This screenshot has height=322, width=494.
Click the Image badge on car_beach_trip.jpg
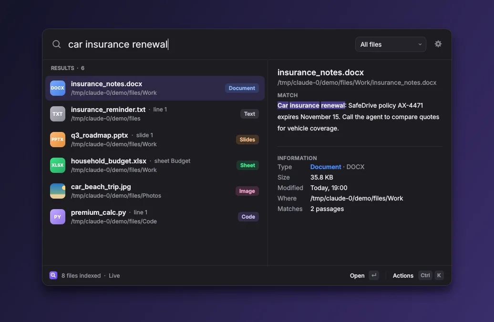[247, 191]
